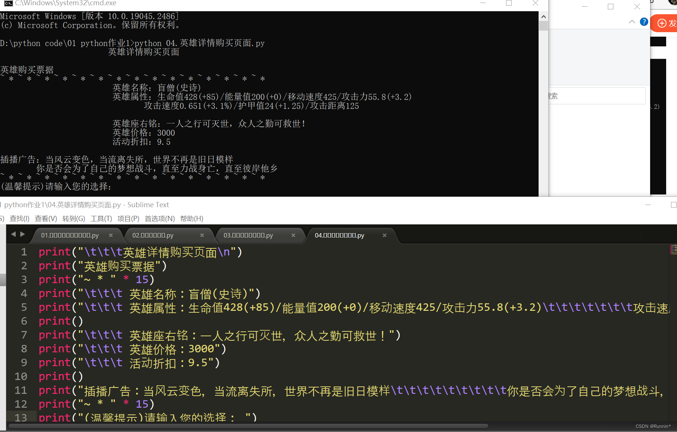Open the 项目(P) menu
677x432 pixels.
point(128,218)
